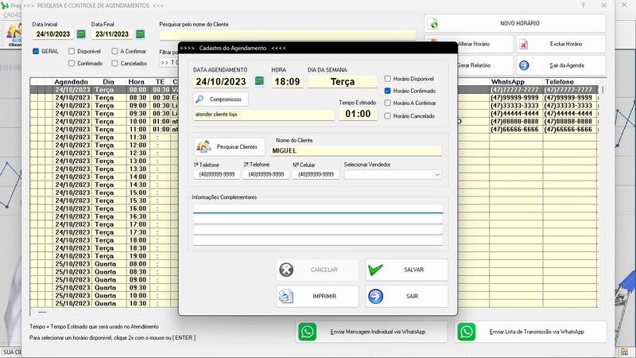This screenshot has width=636, height=358.
Task: Click WhatsApp icon for broadcast list
Action: point(467,332)
